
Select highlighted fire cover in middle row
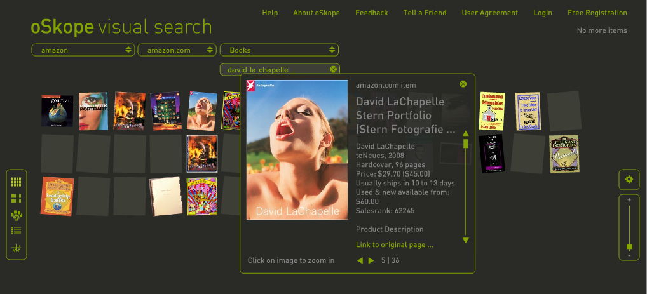coord(202,154)
